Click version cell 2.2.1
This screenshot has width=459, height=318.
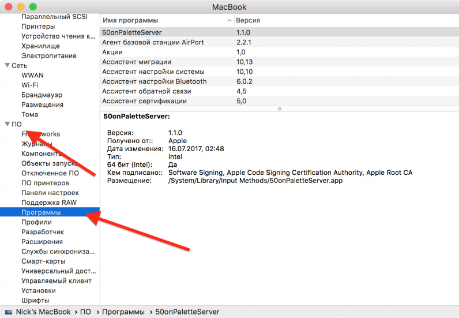click(x=244, y=42)
